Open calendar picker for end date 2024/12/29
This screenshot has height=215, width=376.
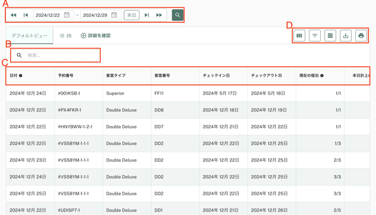coord(114,15)
